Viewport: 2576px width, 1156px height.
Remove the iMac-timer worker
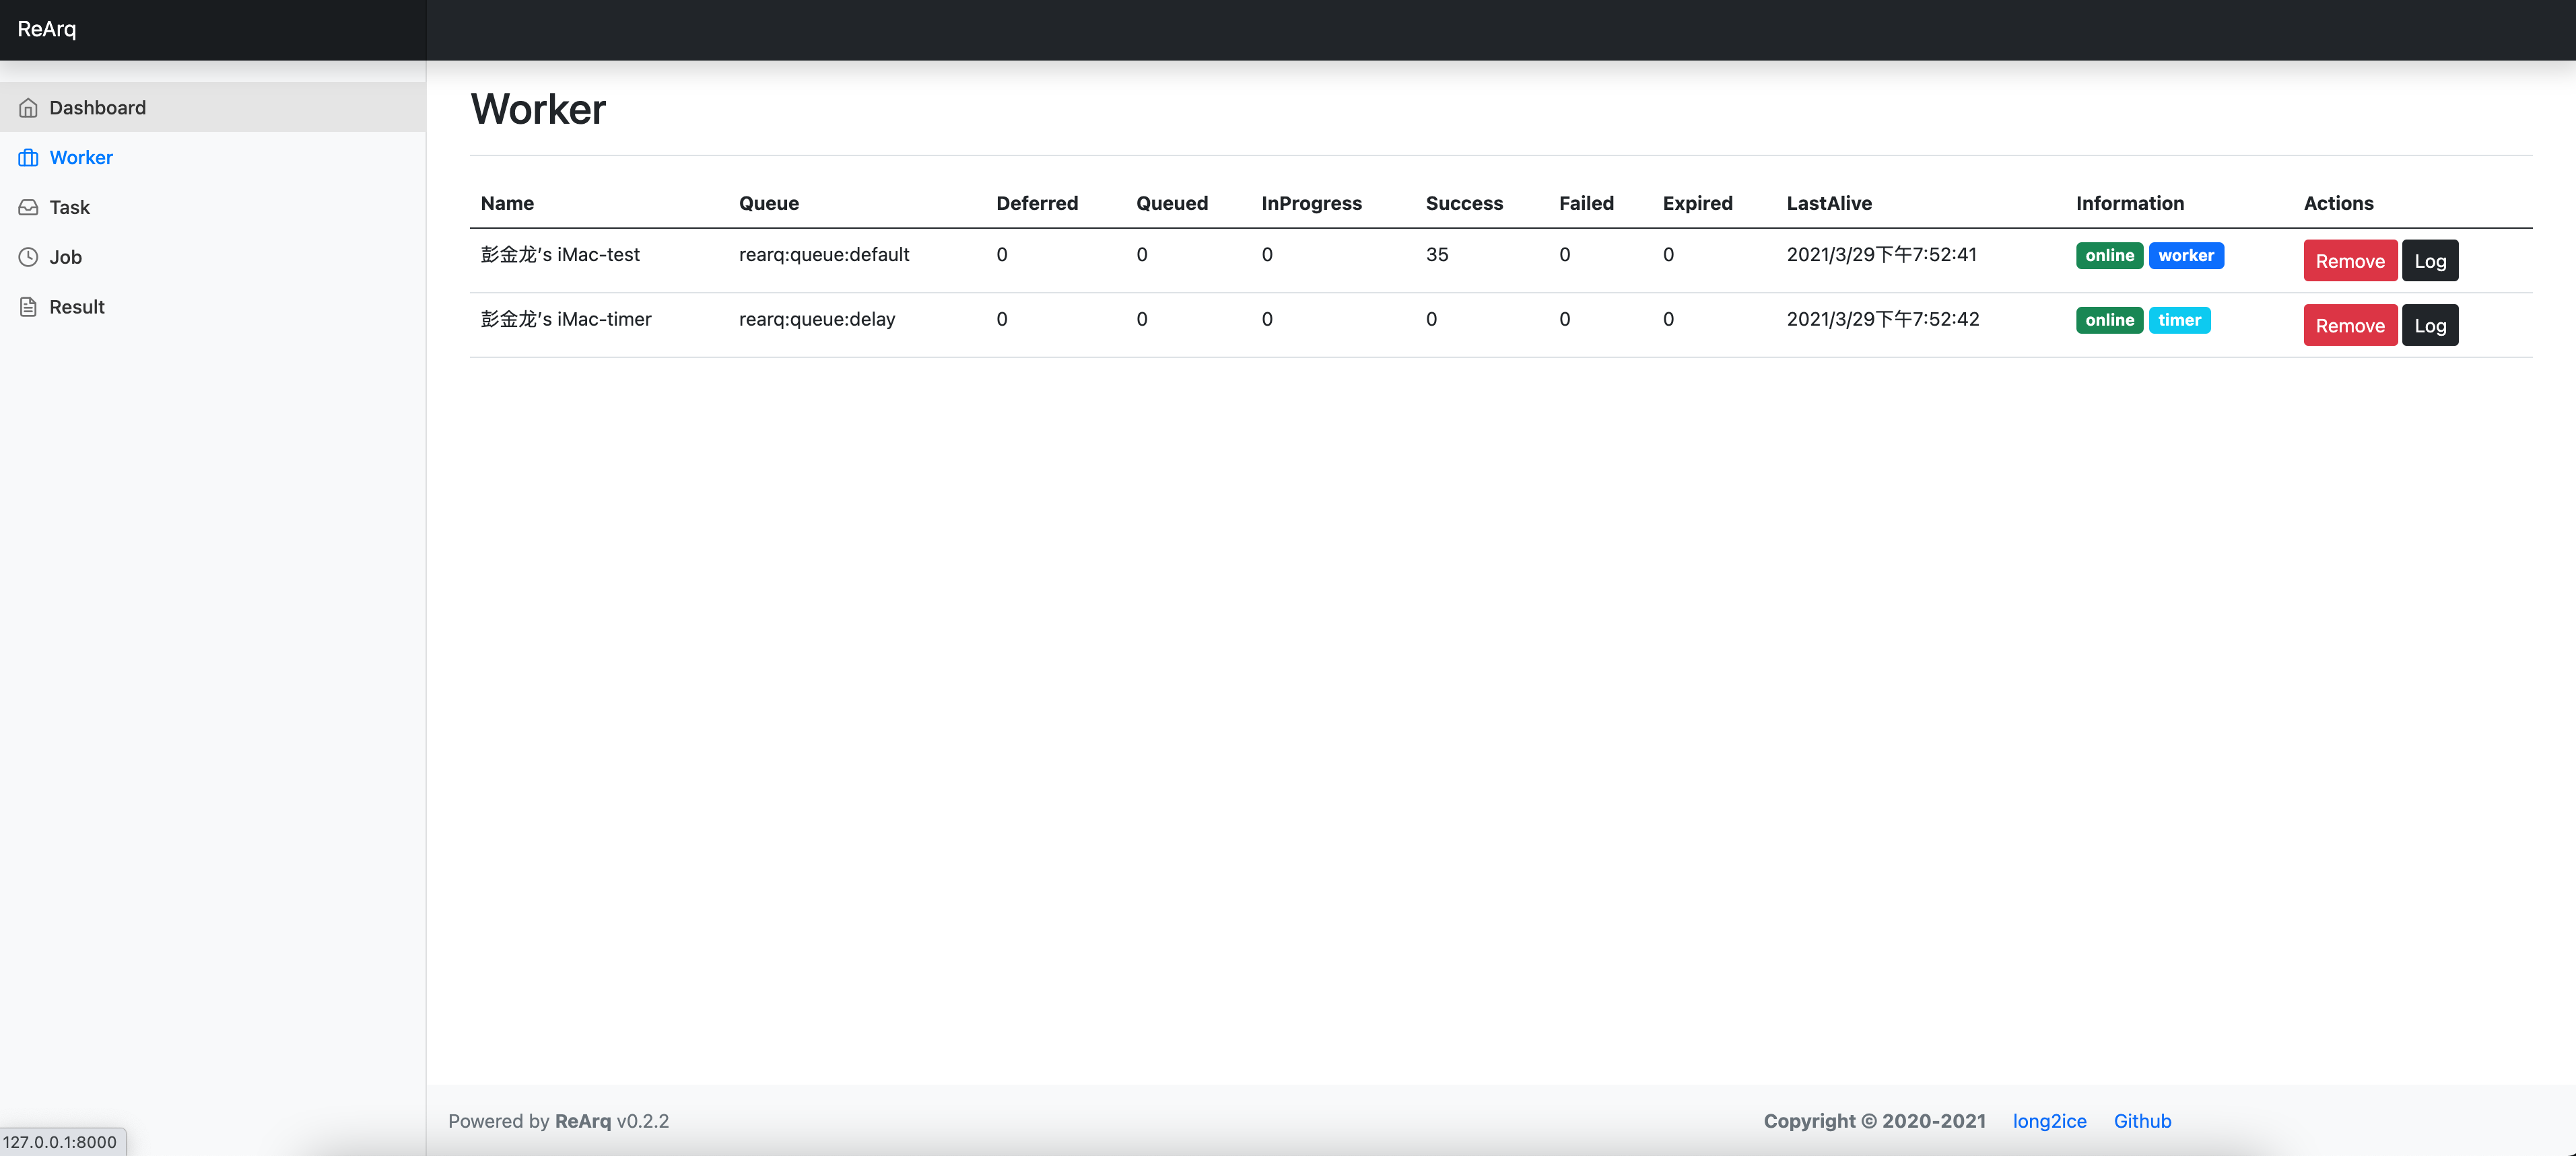tap(2349, 326)
